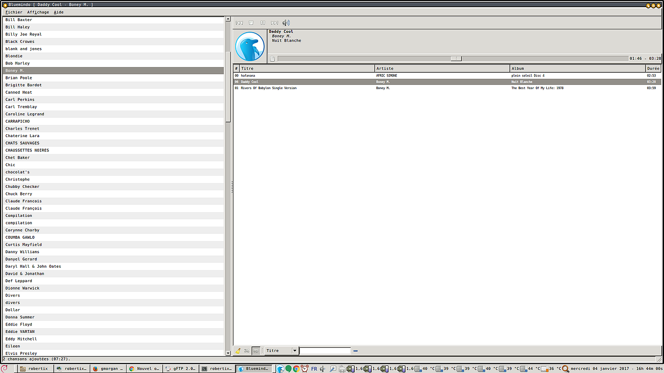Screen dimensions: 664x373
Task: Open the Affichage menu
Action: [38, 12]
